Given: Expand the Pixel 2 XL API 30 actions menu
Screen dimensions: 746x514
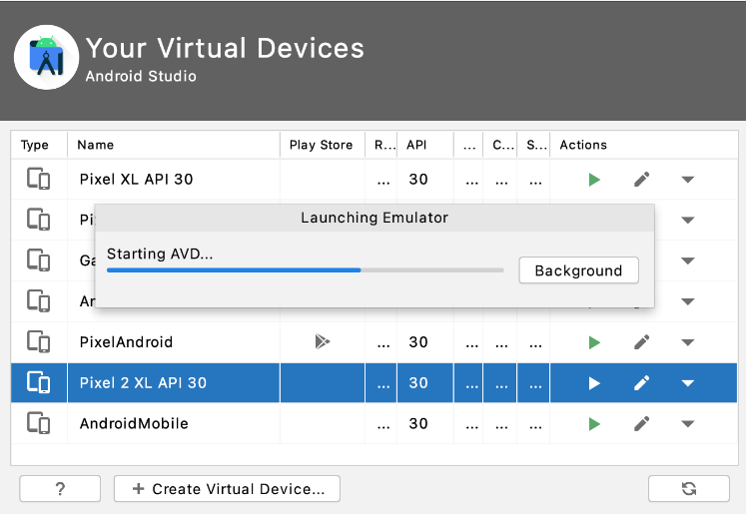Looking at the screenshot, I should 687,383.
